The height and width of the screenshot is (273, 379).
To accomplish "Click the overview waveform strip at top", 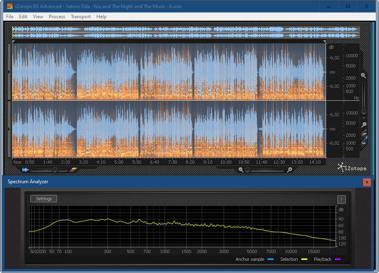I will coord(185,32).
